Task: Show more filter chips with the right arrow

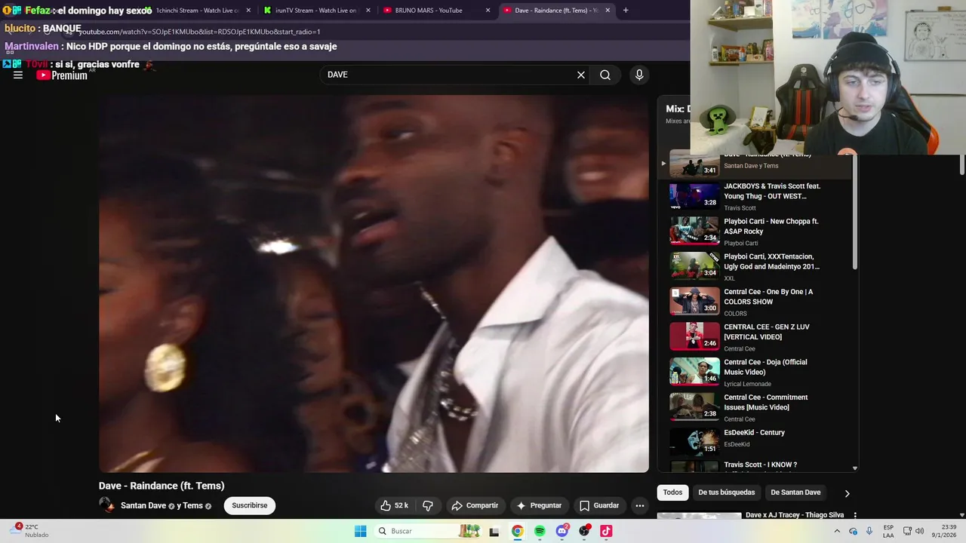Action: pos(847,493)
